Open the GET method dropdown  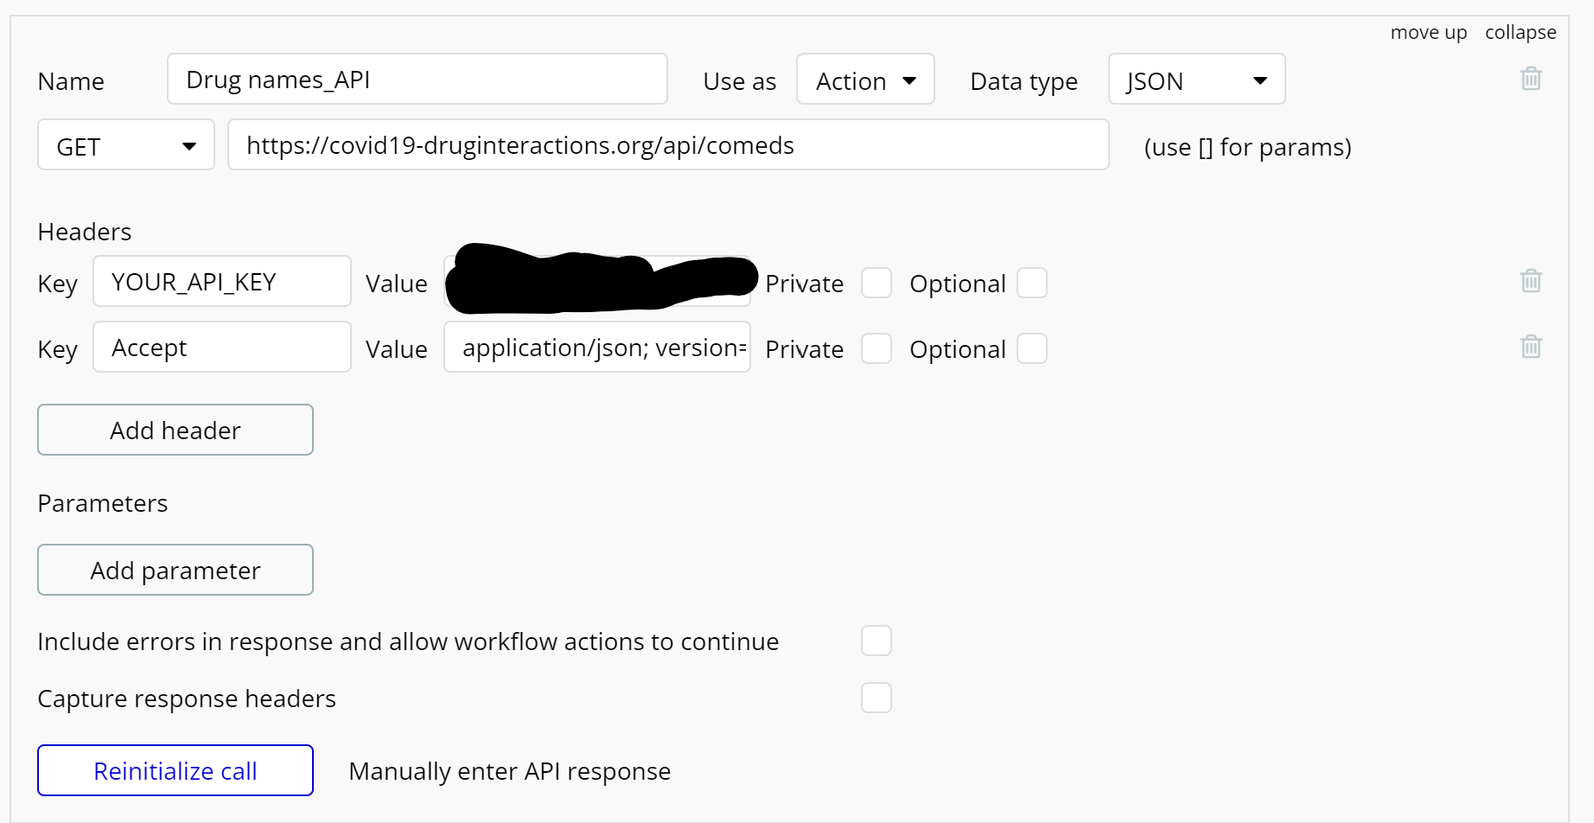(x=126, y=145)
